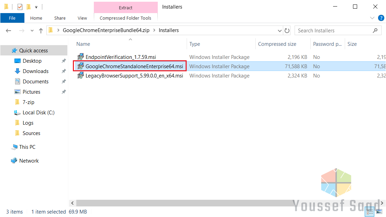Click the pin icon beside Pictures
This screenshot has height=217, width=386.
(x=64, y=92)
